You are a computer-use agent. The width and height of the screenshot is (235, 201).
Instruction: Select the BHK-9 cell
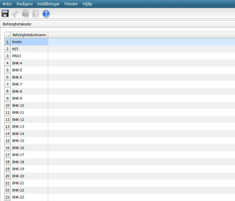(29, 98)
